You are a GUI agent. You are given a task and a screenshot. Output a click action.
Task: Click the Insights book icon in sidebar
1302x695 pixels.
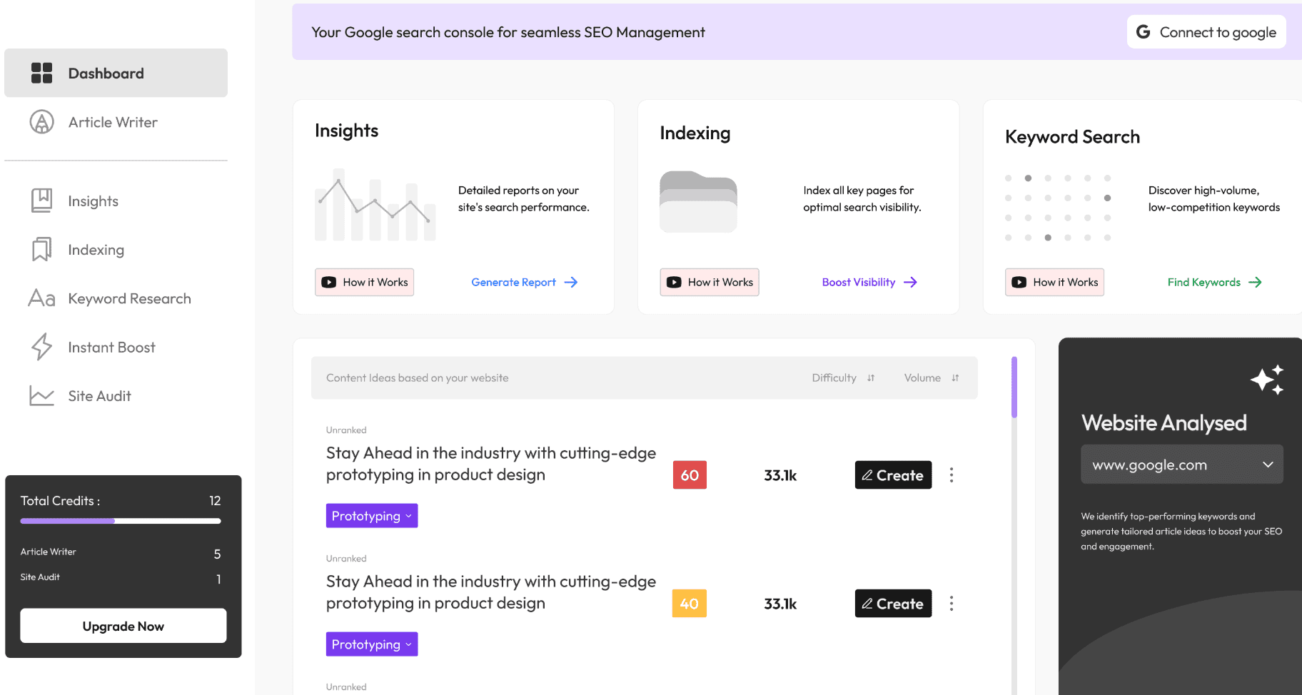point(42,201)
